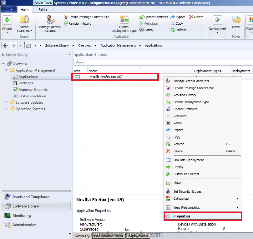Open Revision History from the ribbon
The image size is (253, 239).
click(x=78, y=24)
